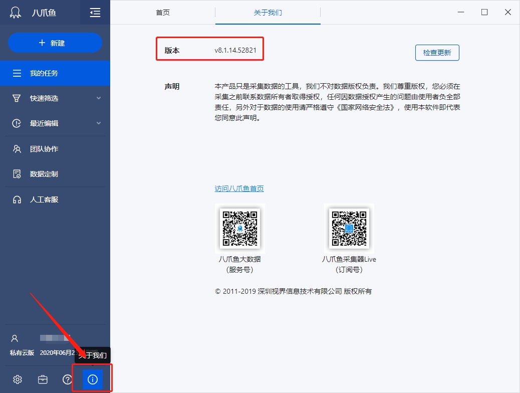Click the 声明 heading
Screen dimensions: 520x393
(172, 87)
